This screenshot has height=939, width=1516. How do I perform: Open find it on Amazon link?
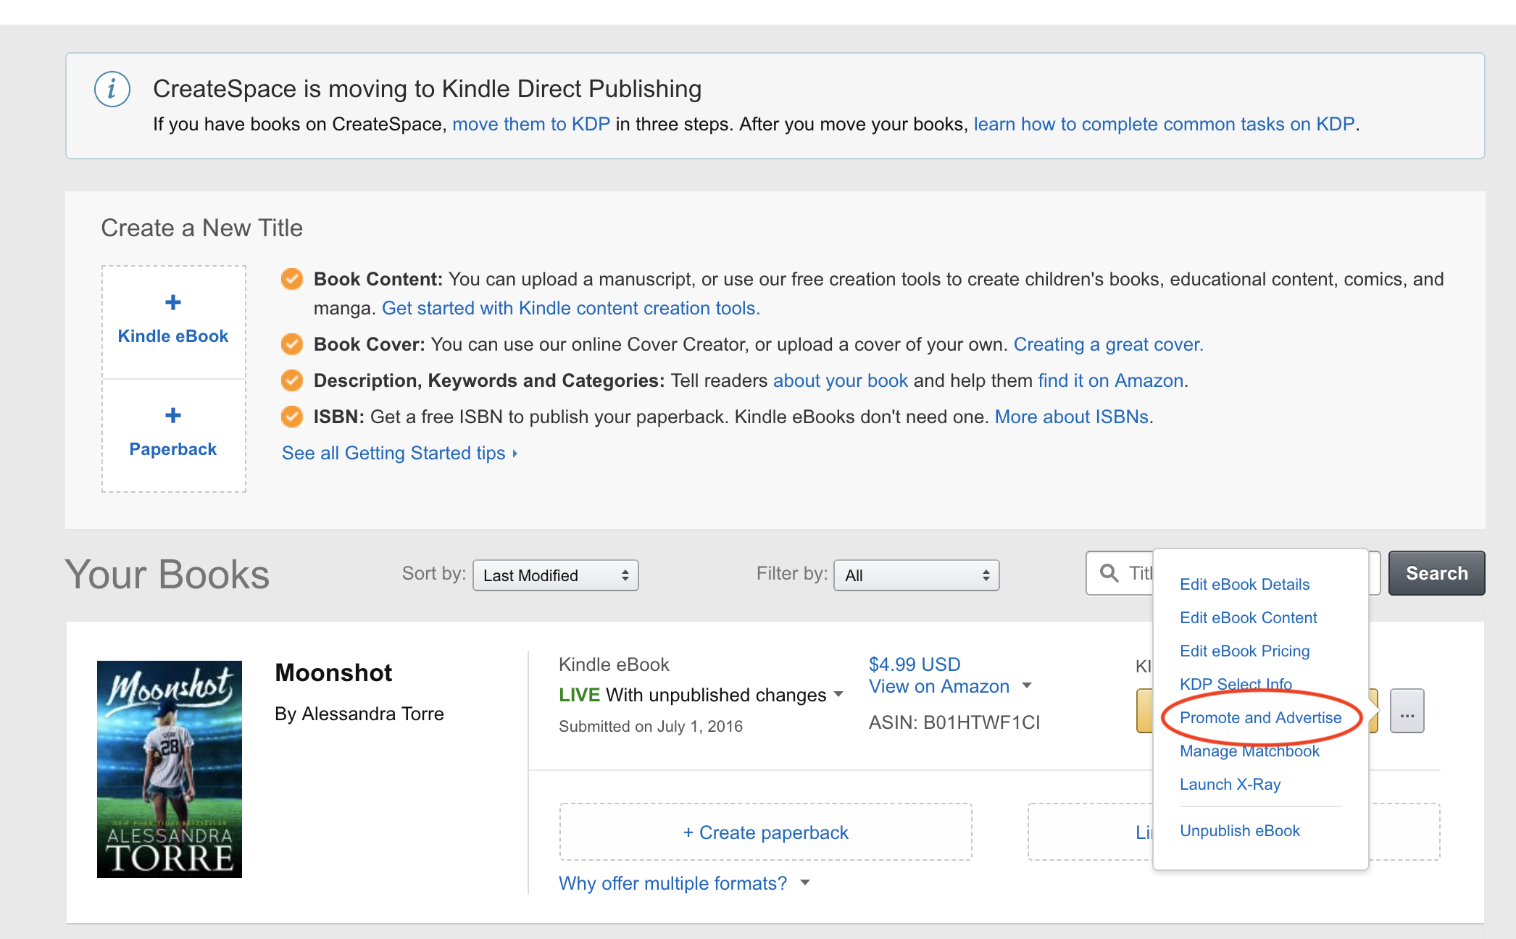(x=1110, y=380)
